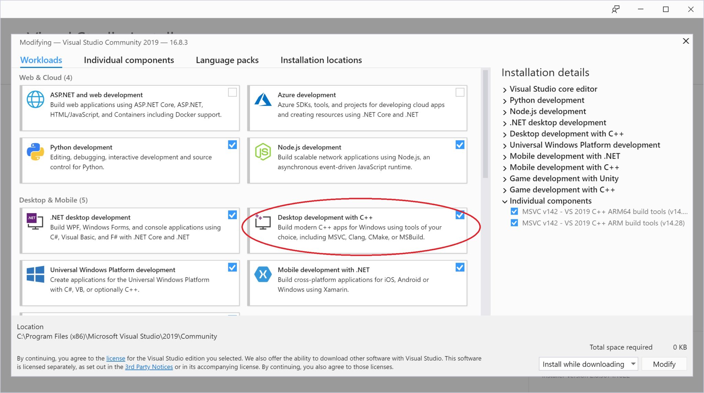Viewport: 704px width, 393px height.
Task: Uncheck Universal Windows Platform development workload
Action: [232, 267]
